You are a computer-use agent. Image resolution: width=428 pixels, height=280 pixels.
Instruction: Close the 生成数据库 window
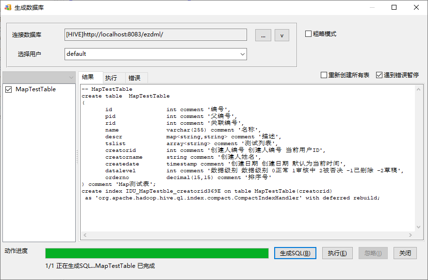[x=416, y=7]
